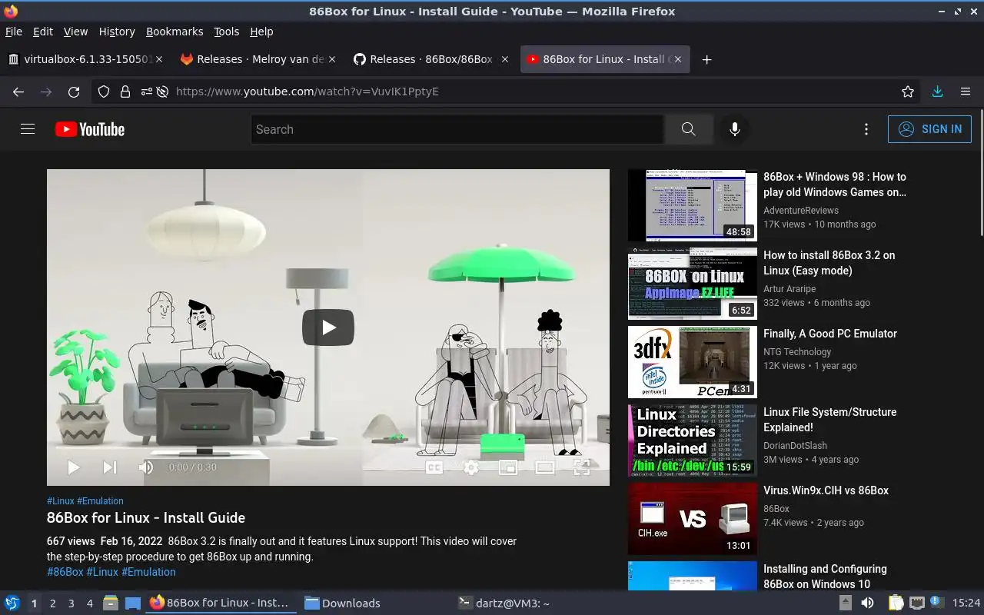
Task: Switch to workspace 2 in pager
Action: click(x=53, y=603)
